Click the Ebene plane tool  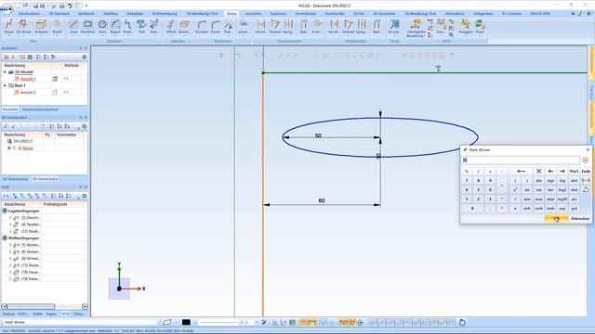pos(41,26)
